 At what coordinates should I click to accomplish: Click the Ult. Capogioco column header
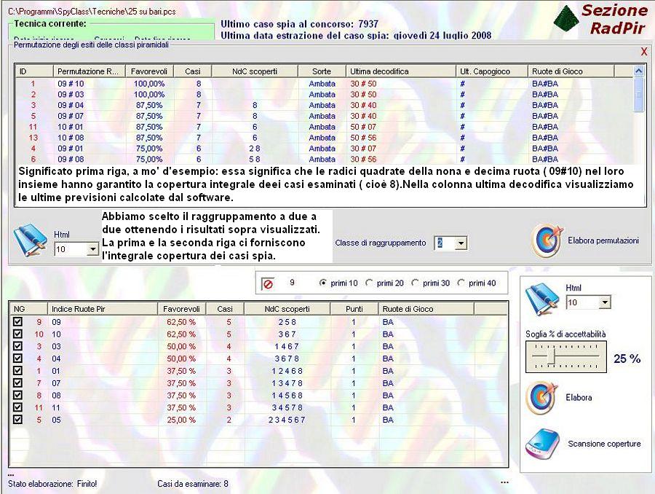[x=492, y=71]
